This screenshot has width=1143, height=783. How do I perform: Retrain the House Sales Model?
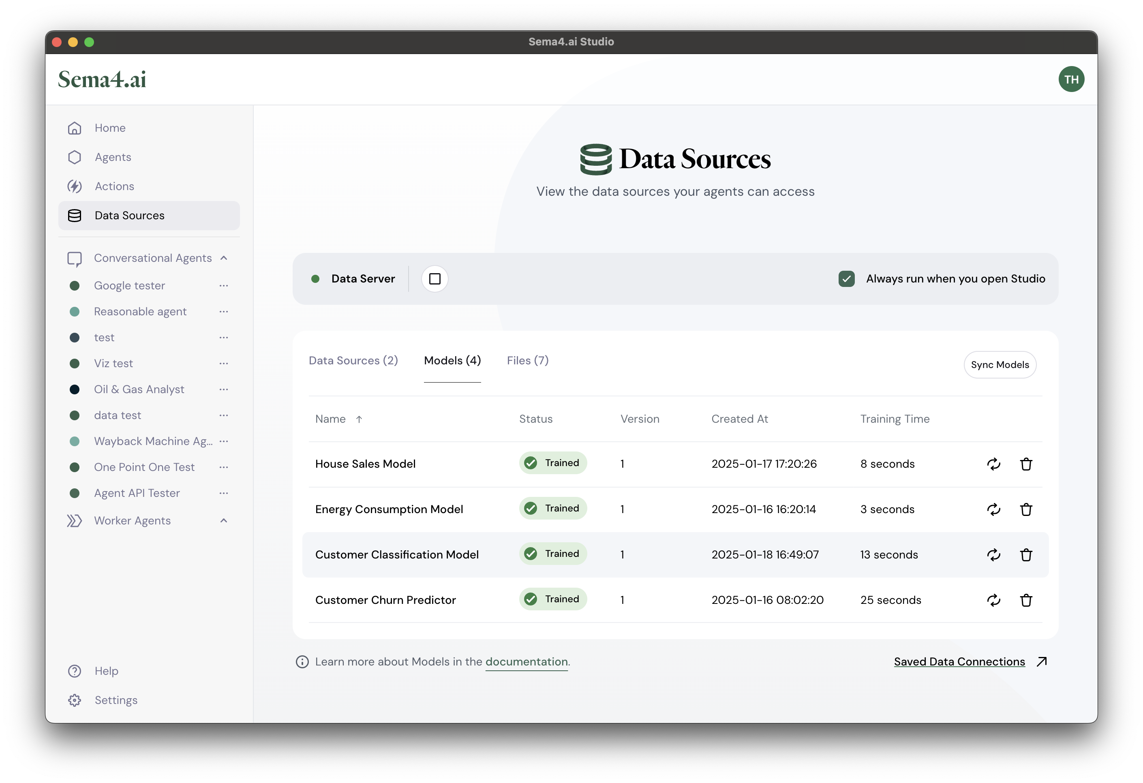(x=993, y=464)
